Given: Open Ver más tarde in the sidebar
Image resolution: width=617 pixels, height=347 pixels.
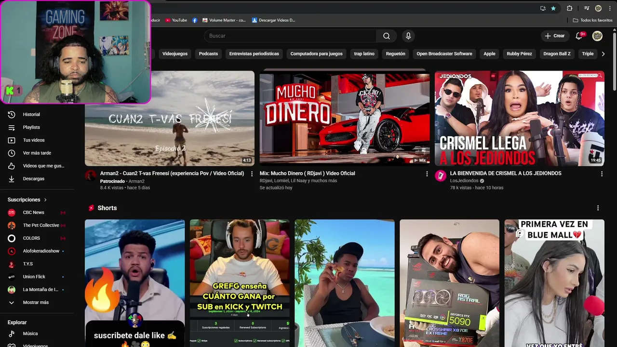Looking at the screenshot, I should [x=37, y=153].
